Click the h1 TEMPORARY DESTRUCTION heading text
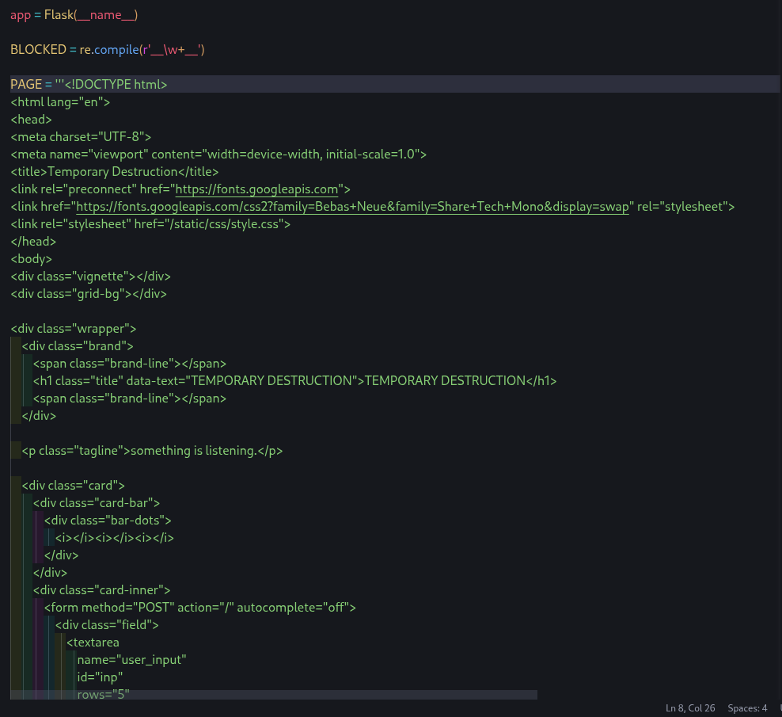 [444, 380]
